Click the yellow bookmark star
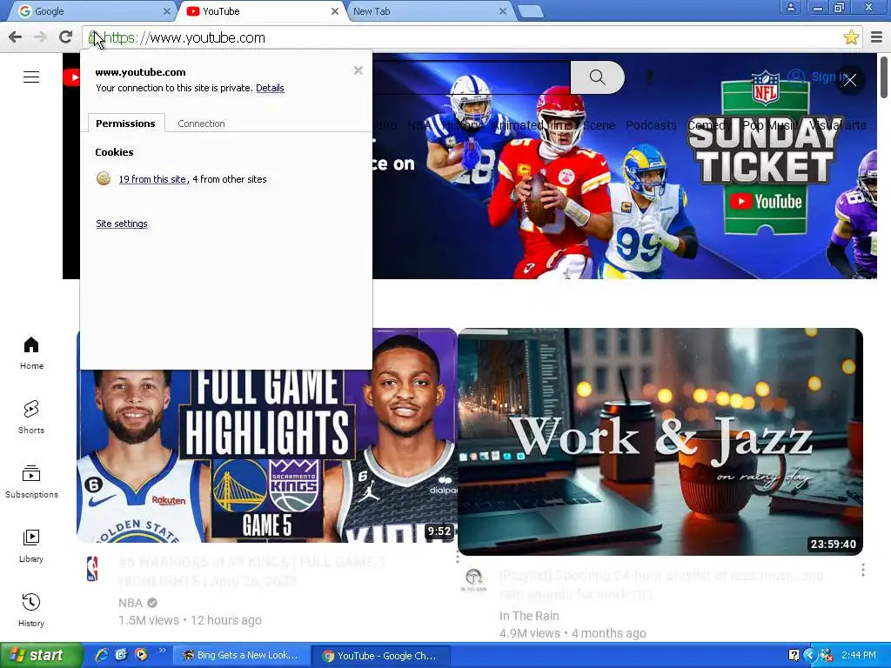The height and width of the screenshot is (668, 891). pos(851,37)
